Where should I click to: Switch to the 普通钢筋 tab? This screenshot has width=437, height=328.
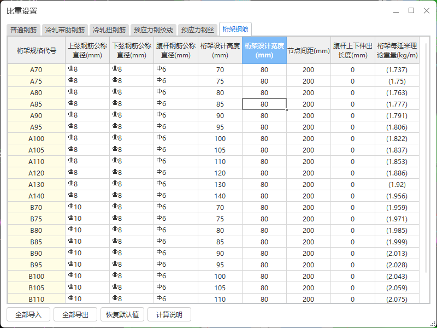click(23, 30)
